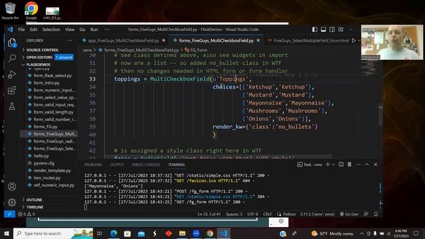The height and width of the screenshot is (239, 425).
Task: Open render_template.py file
Action: [52, 171]
